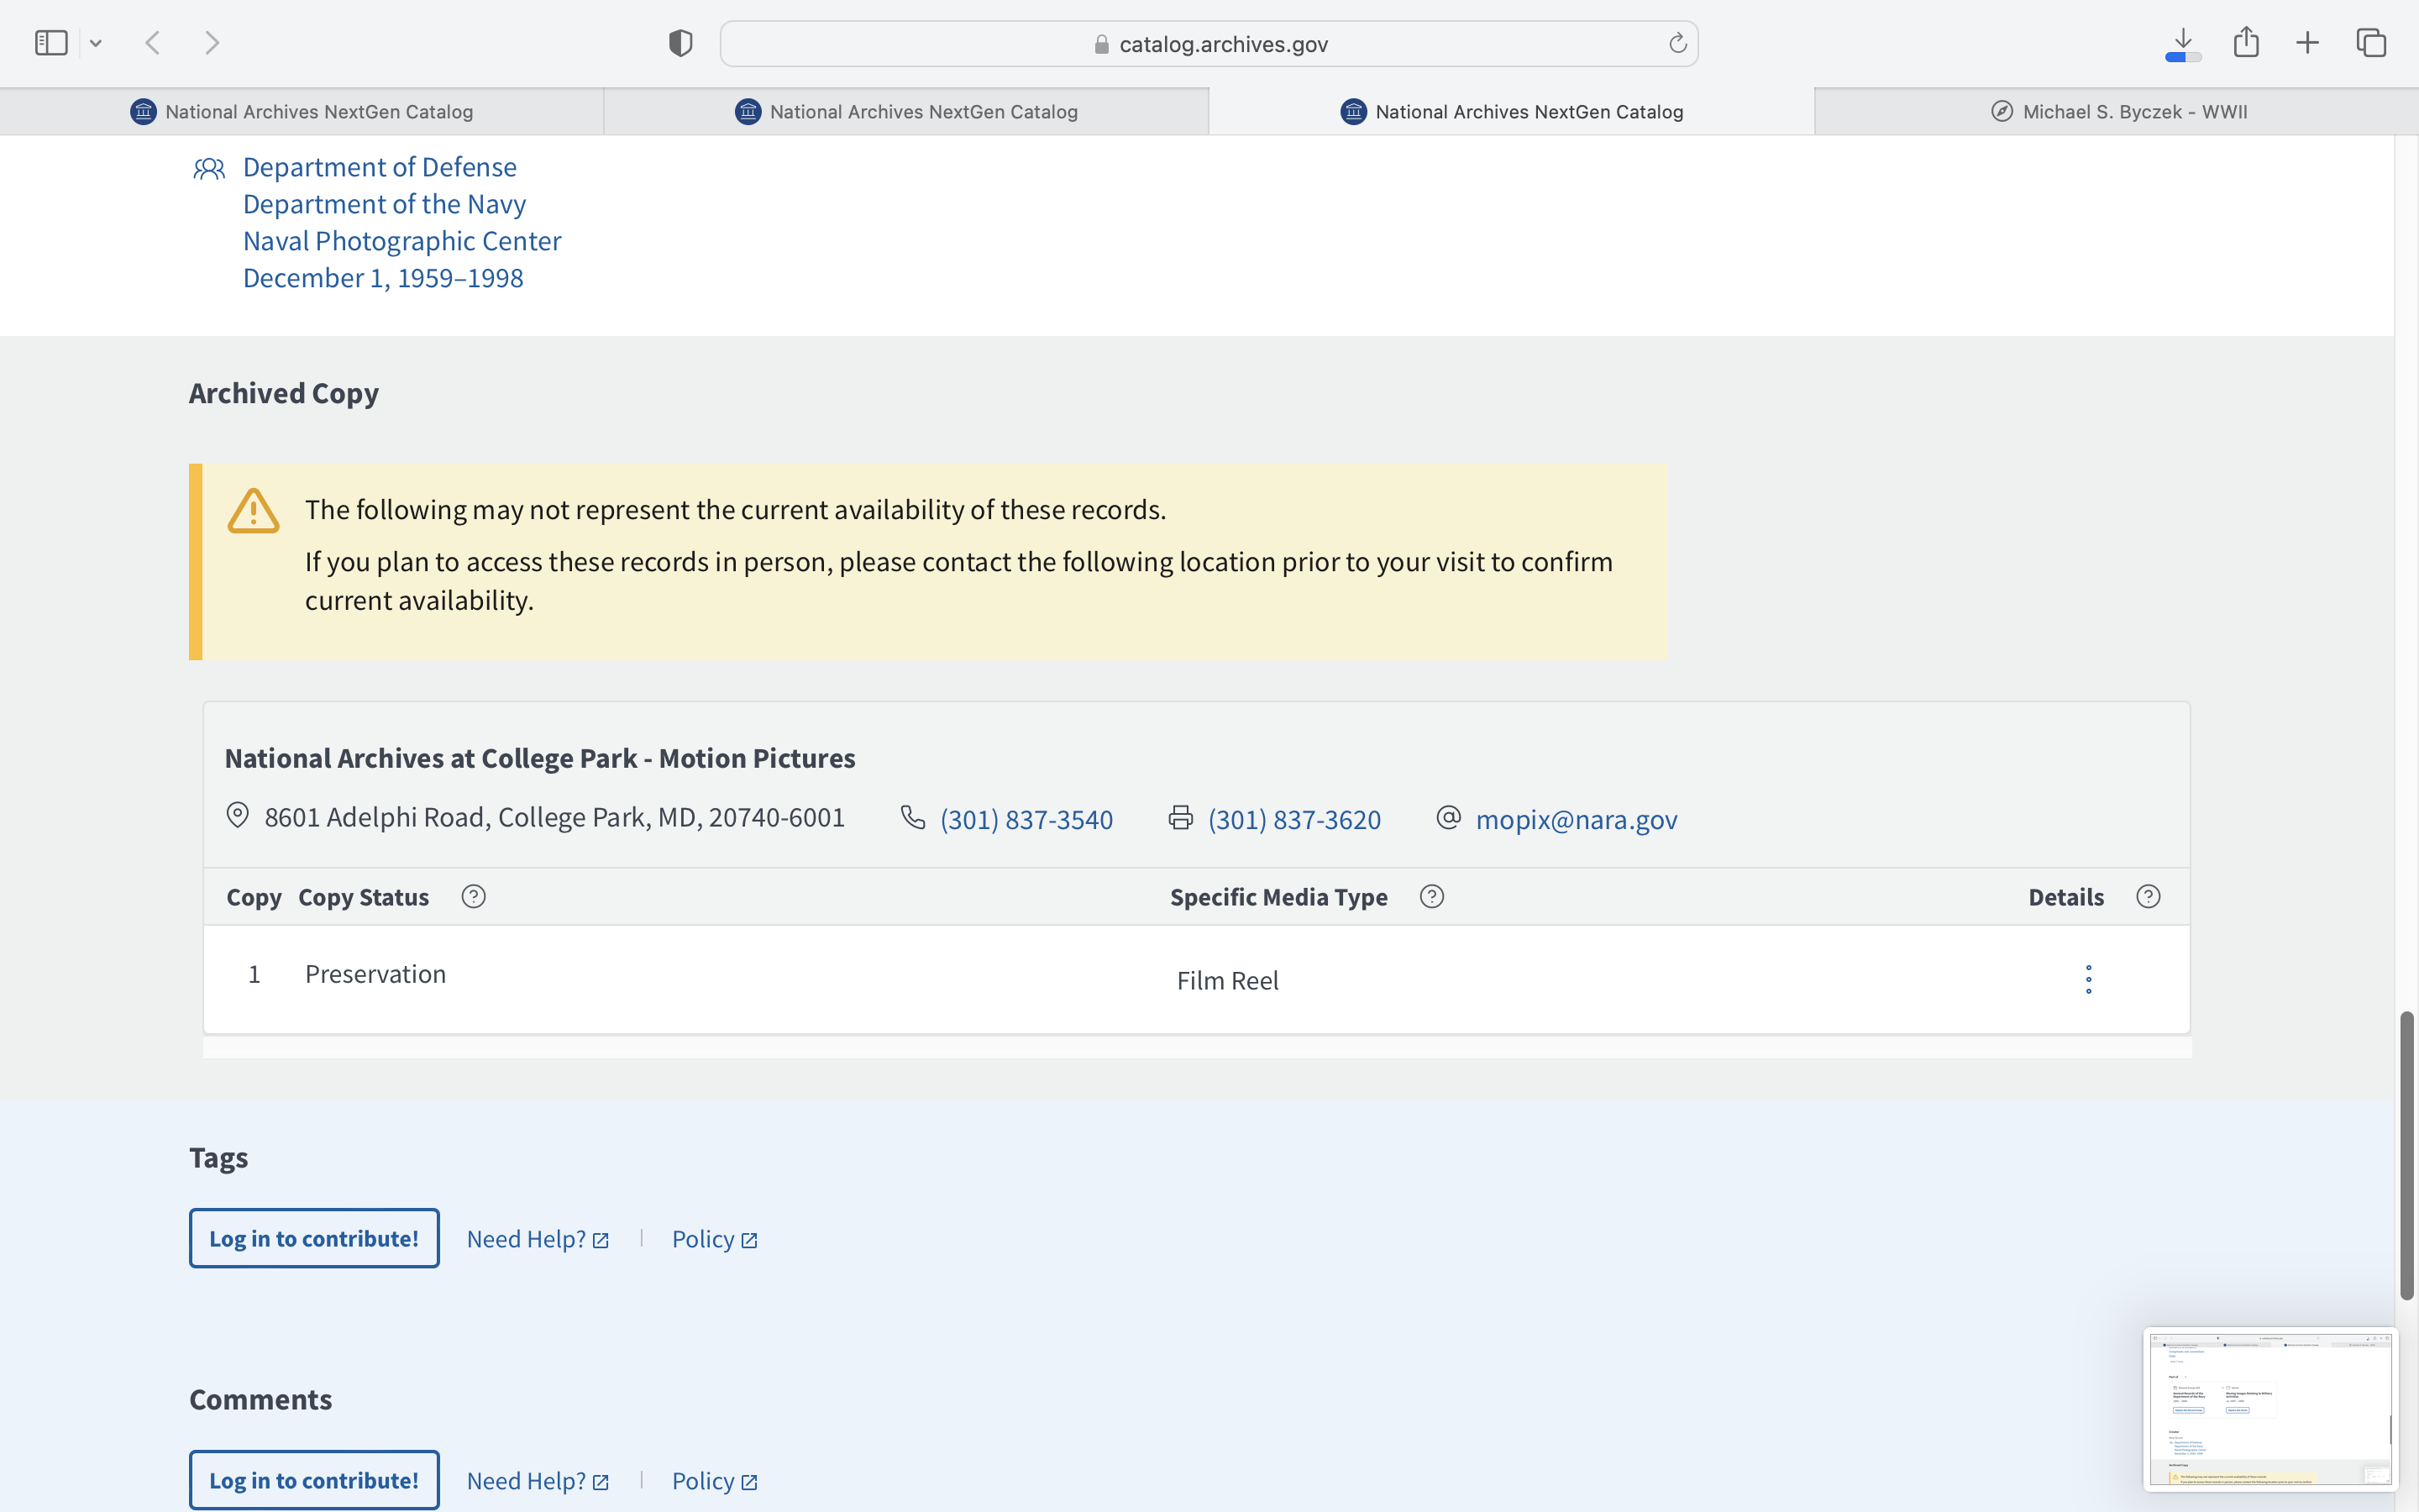The width and height of the screenshot is (2419, 1512).
Task: Click the Share icon in toolbar
Action: 2246,43
